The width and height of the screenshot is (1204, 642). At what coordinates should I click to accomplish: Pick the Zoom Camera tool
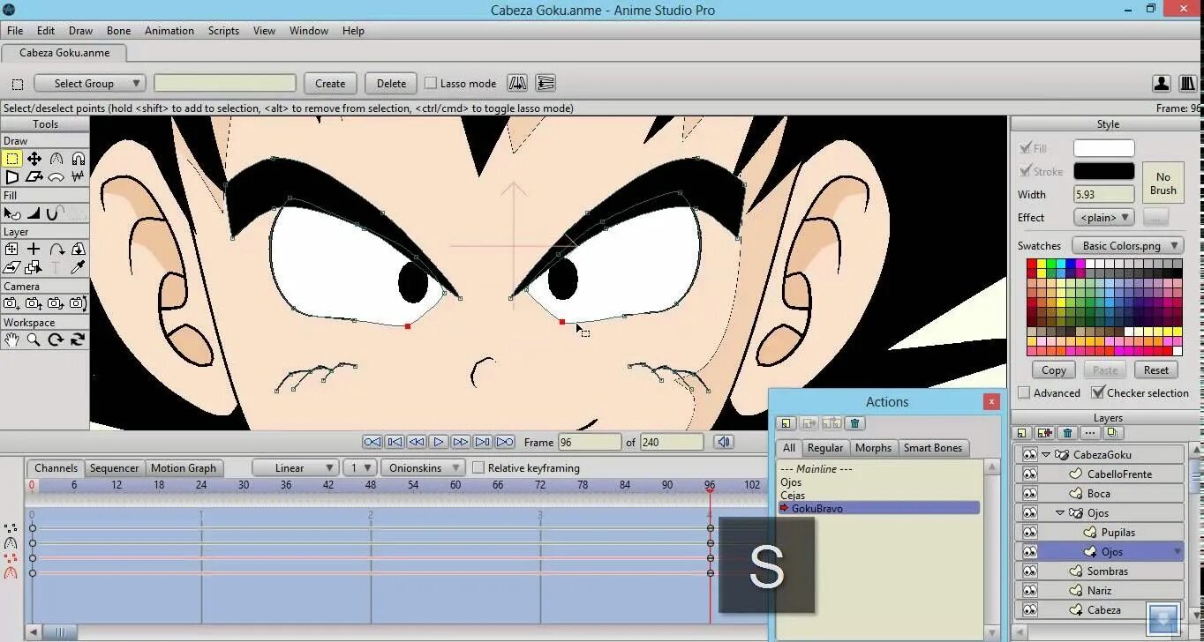[x=34, y=303]
